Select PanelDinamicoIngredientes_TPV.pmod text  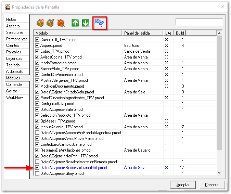click(x=72, y=98)
